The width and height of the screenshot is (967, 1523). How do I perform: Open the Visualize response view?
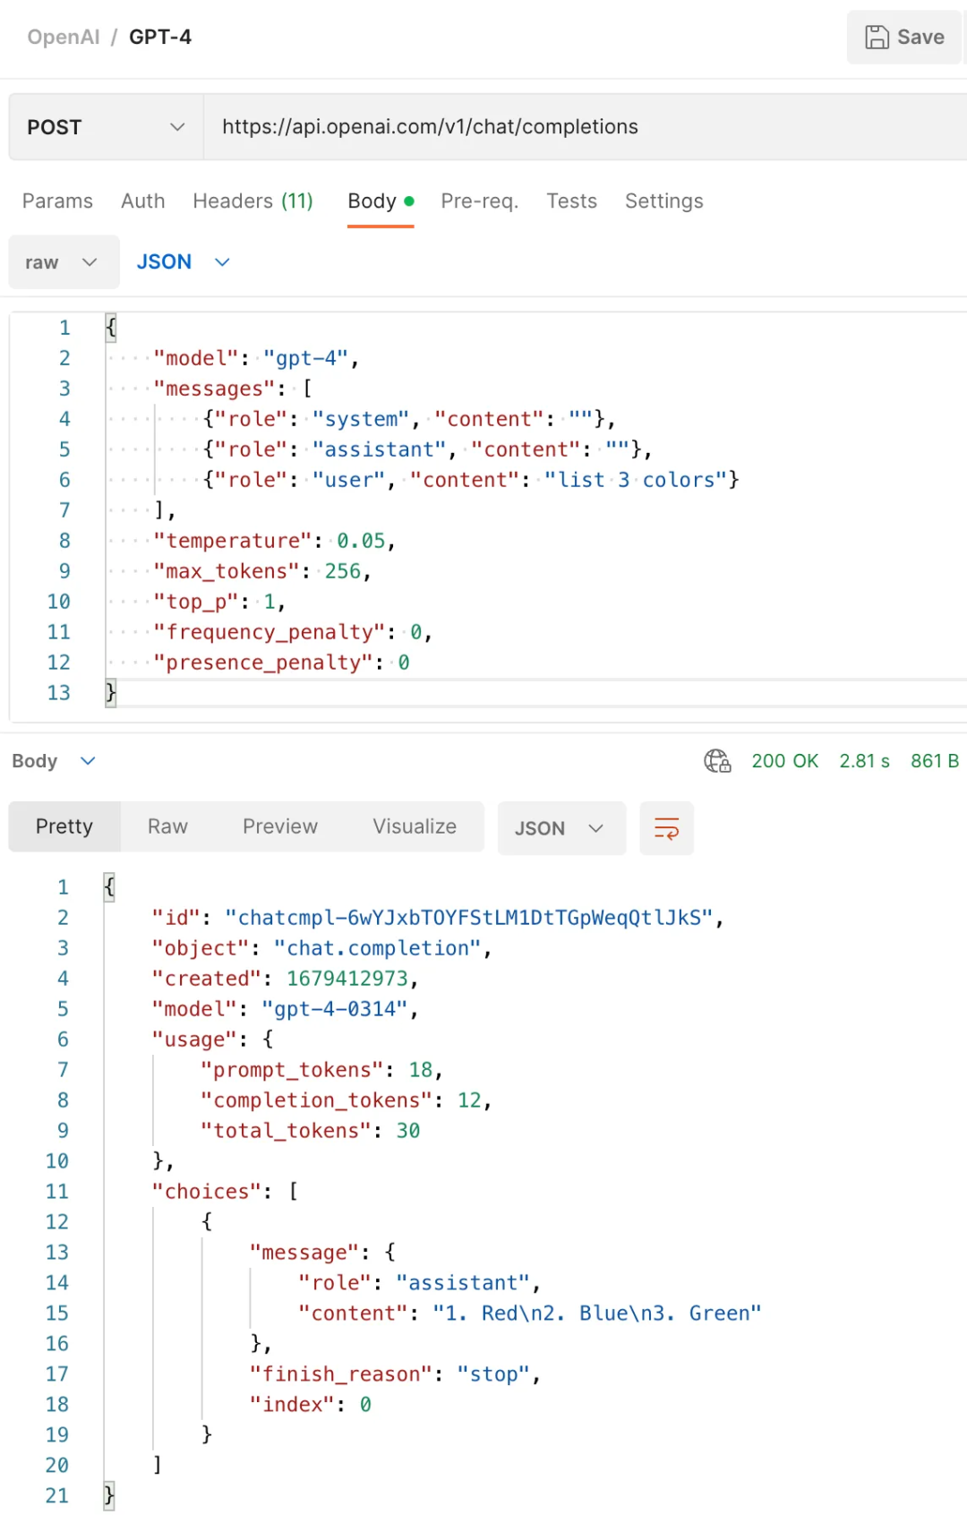pos(414,826)
